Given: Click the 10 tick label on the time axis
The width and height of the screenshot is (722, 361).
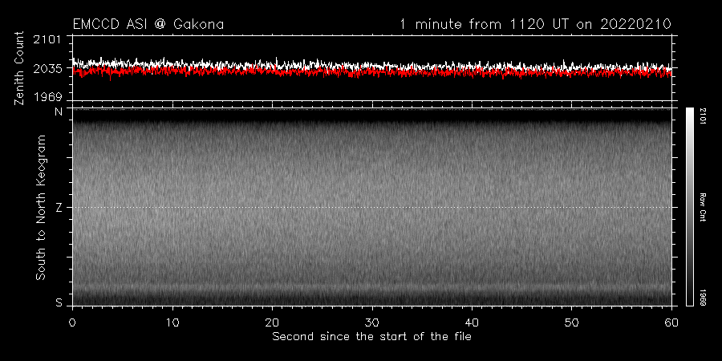Looking at the screenshot, I should click(x=172, y=322).
